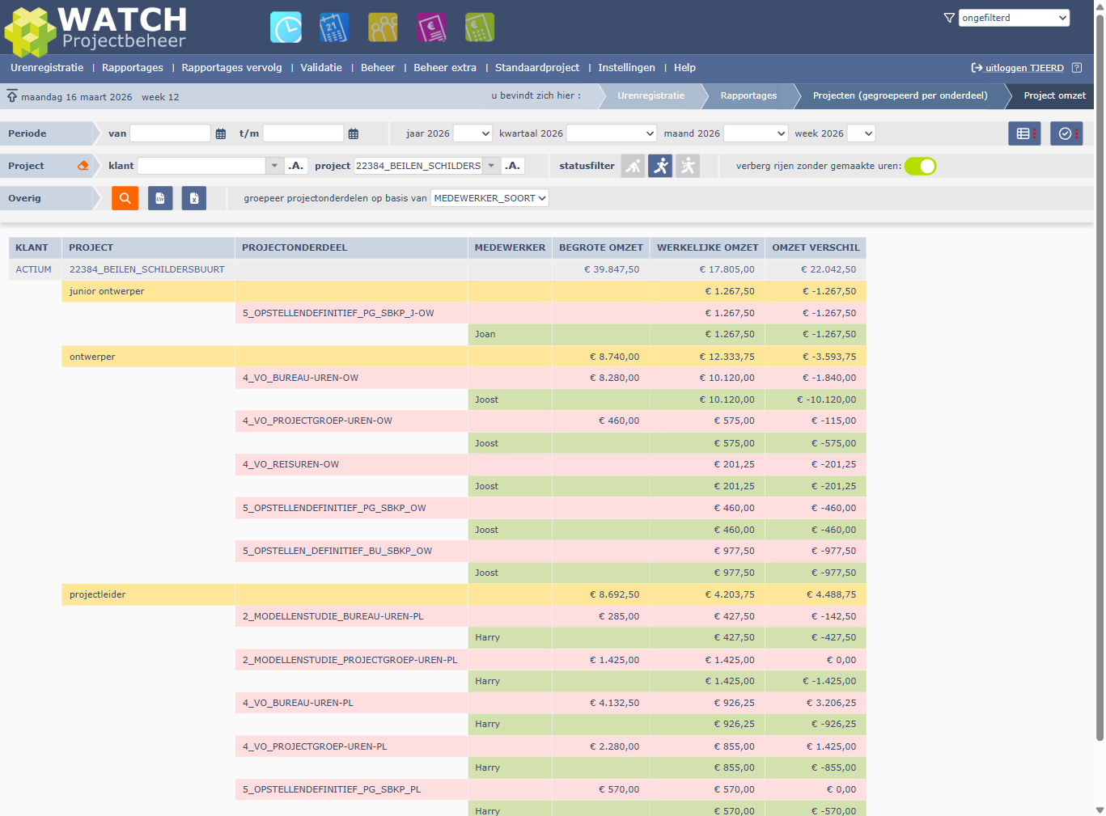Open the MEDEWERKER_SOORT grouping dropdown
1106x816 pixels.
click(x=489, y=198)
